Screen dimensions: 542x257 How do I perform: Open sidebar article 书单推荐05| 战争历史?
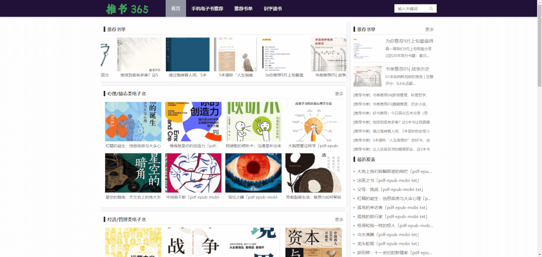point(407,69)
